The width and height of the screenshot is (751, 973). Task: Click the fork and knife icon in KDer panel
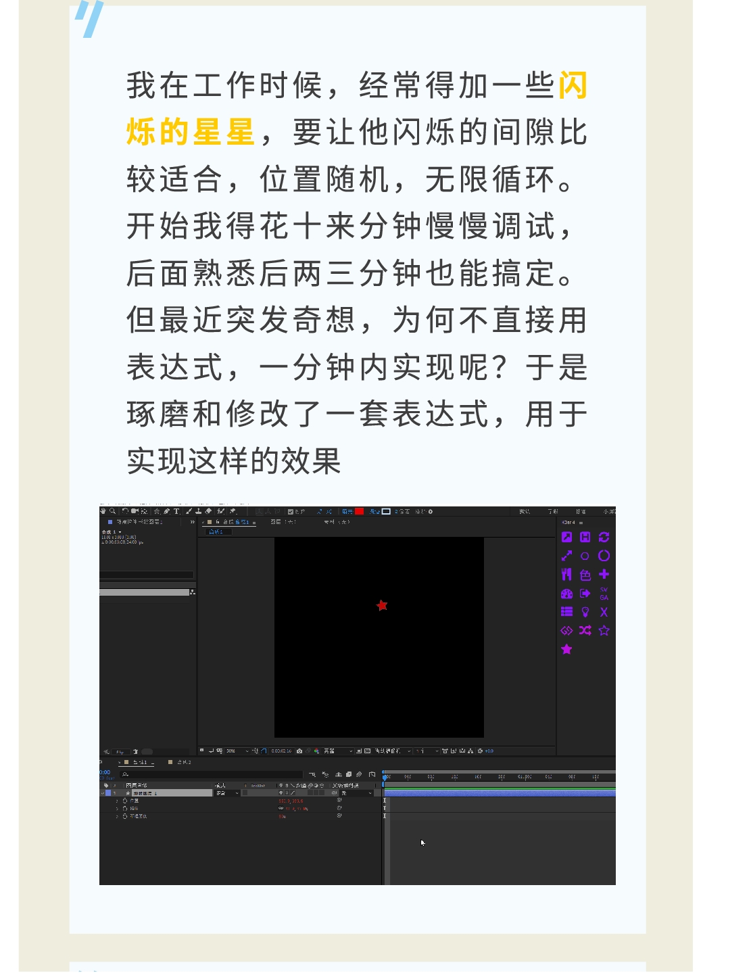click(566, 574)
